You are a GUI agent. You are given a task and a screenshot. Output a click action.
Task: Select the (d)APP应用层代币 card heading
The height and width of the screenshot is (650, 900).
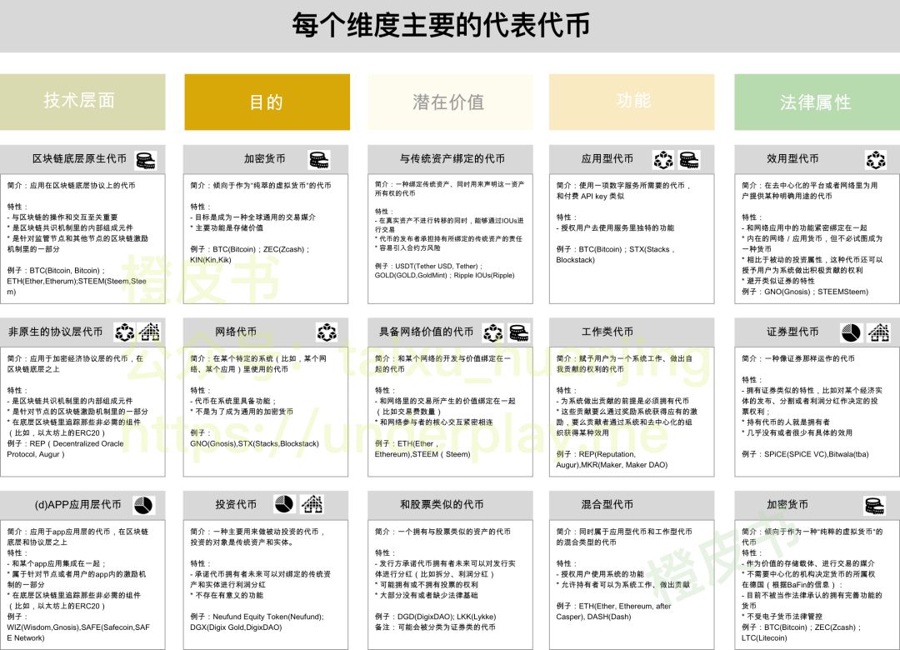tap(78, 504)
